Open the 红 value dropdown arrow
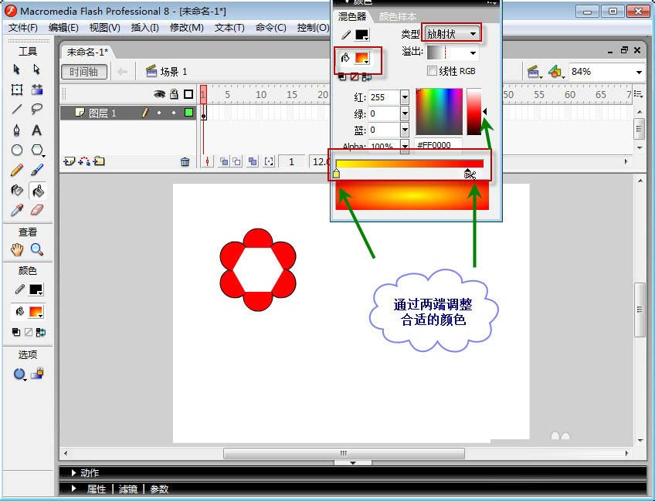 click(405, 97)
